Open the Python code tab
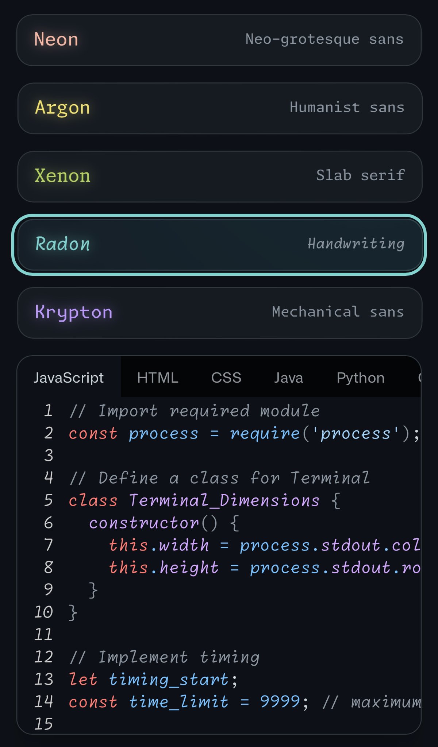Screen dimensions: 438x747 pyautogui.click(x=360, y=378)
